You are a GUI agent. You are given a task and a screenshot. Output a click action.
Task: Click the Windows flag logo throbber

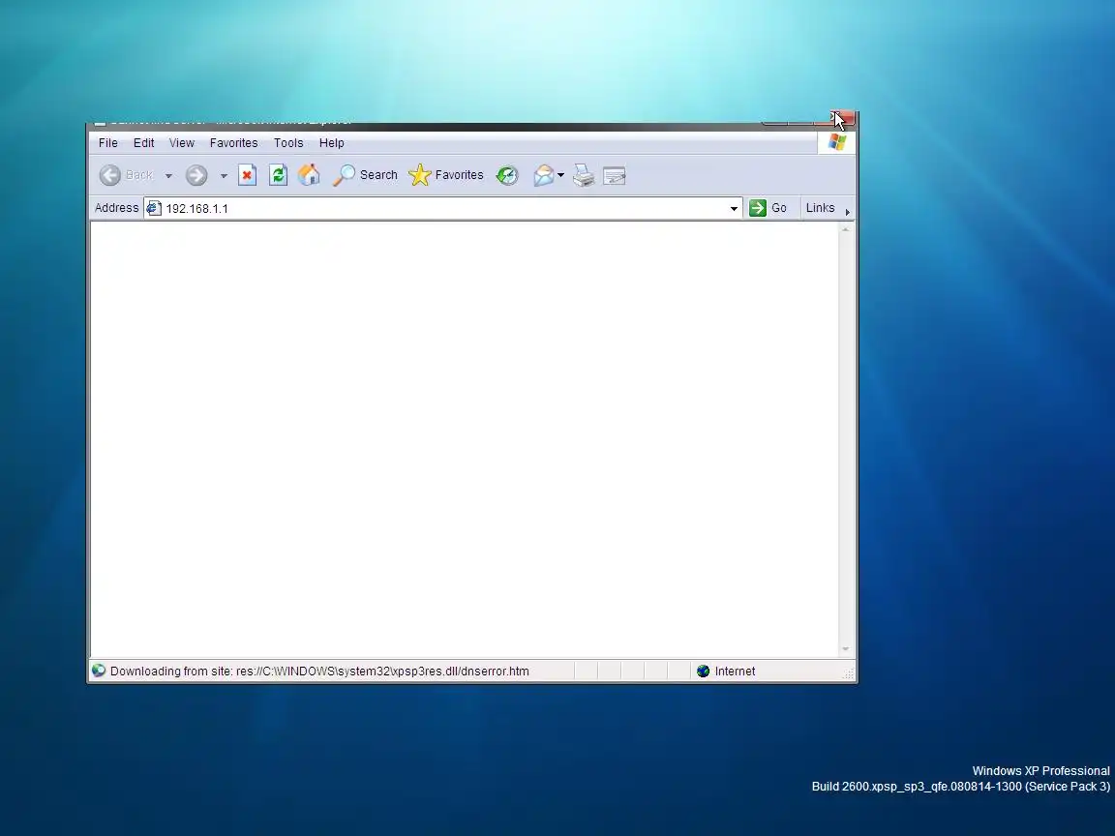tap(837, 142)
